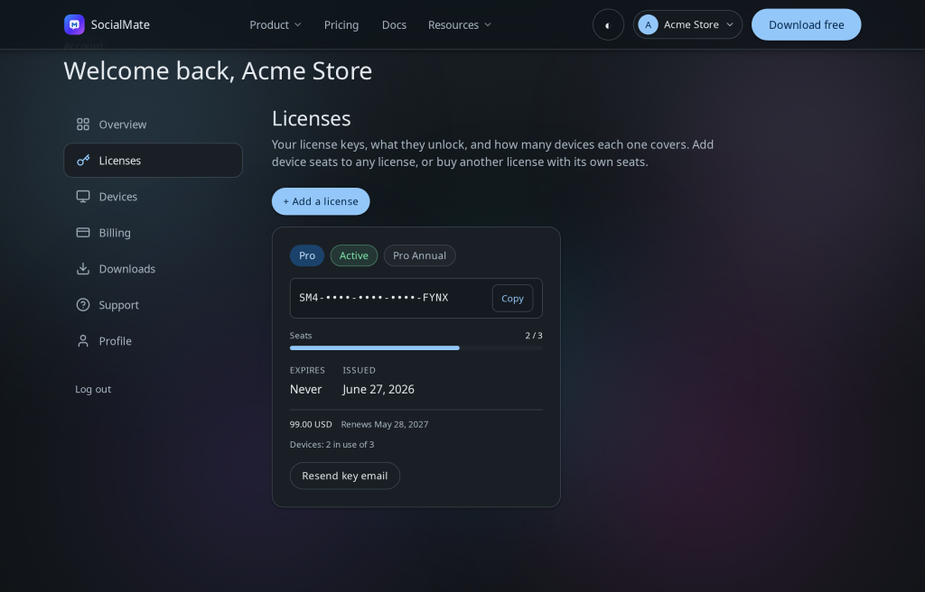Click the SocialMate logo icon

74,24
